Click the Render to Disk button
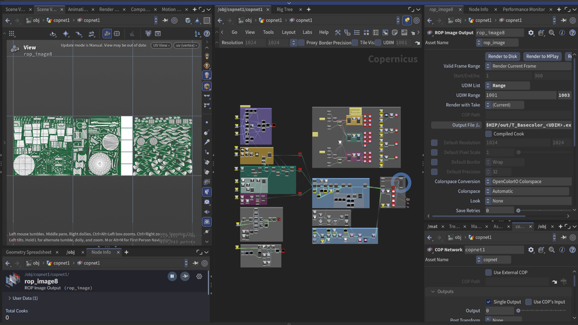 (502, 57)
